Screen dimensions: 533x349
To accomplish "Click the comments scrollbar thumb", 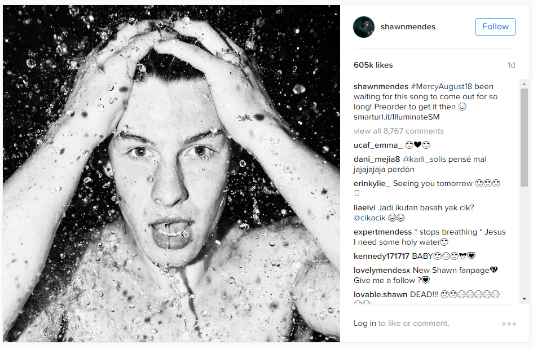I will pos(524,138).
